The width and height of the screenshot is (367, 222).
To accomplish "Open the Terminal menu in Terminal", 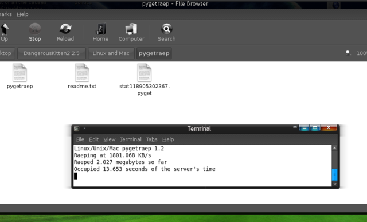I will [x=131, y=139].
